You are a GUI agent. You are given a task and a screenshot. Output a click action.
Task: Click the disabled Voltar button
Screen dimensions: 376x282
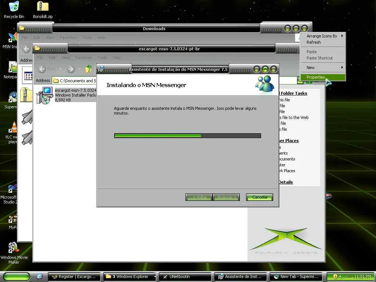pos(199,197)
